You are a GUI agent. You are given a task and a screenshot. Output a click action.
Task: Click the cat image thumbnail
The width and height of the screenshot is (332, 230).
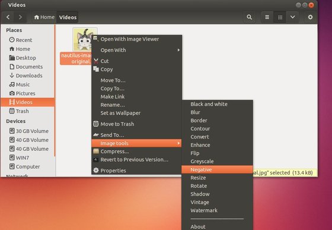tap(85, 39)
